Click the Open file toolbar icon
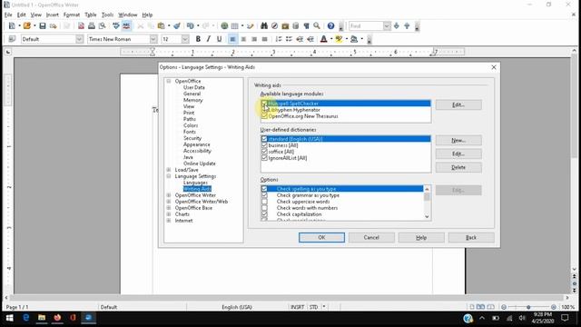This screenshot has width=581, height=327. click(27, 26)
